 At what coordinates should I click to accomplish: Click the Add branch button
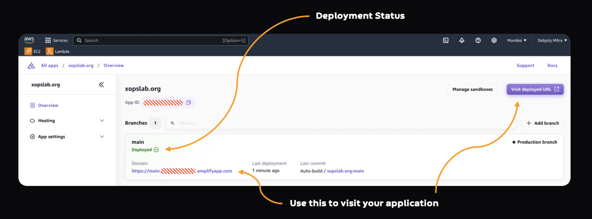(x=543, y=123)
